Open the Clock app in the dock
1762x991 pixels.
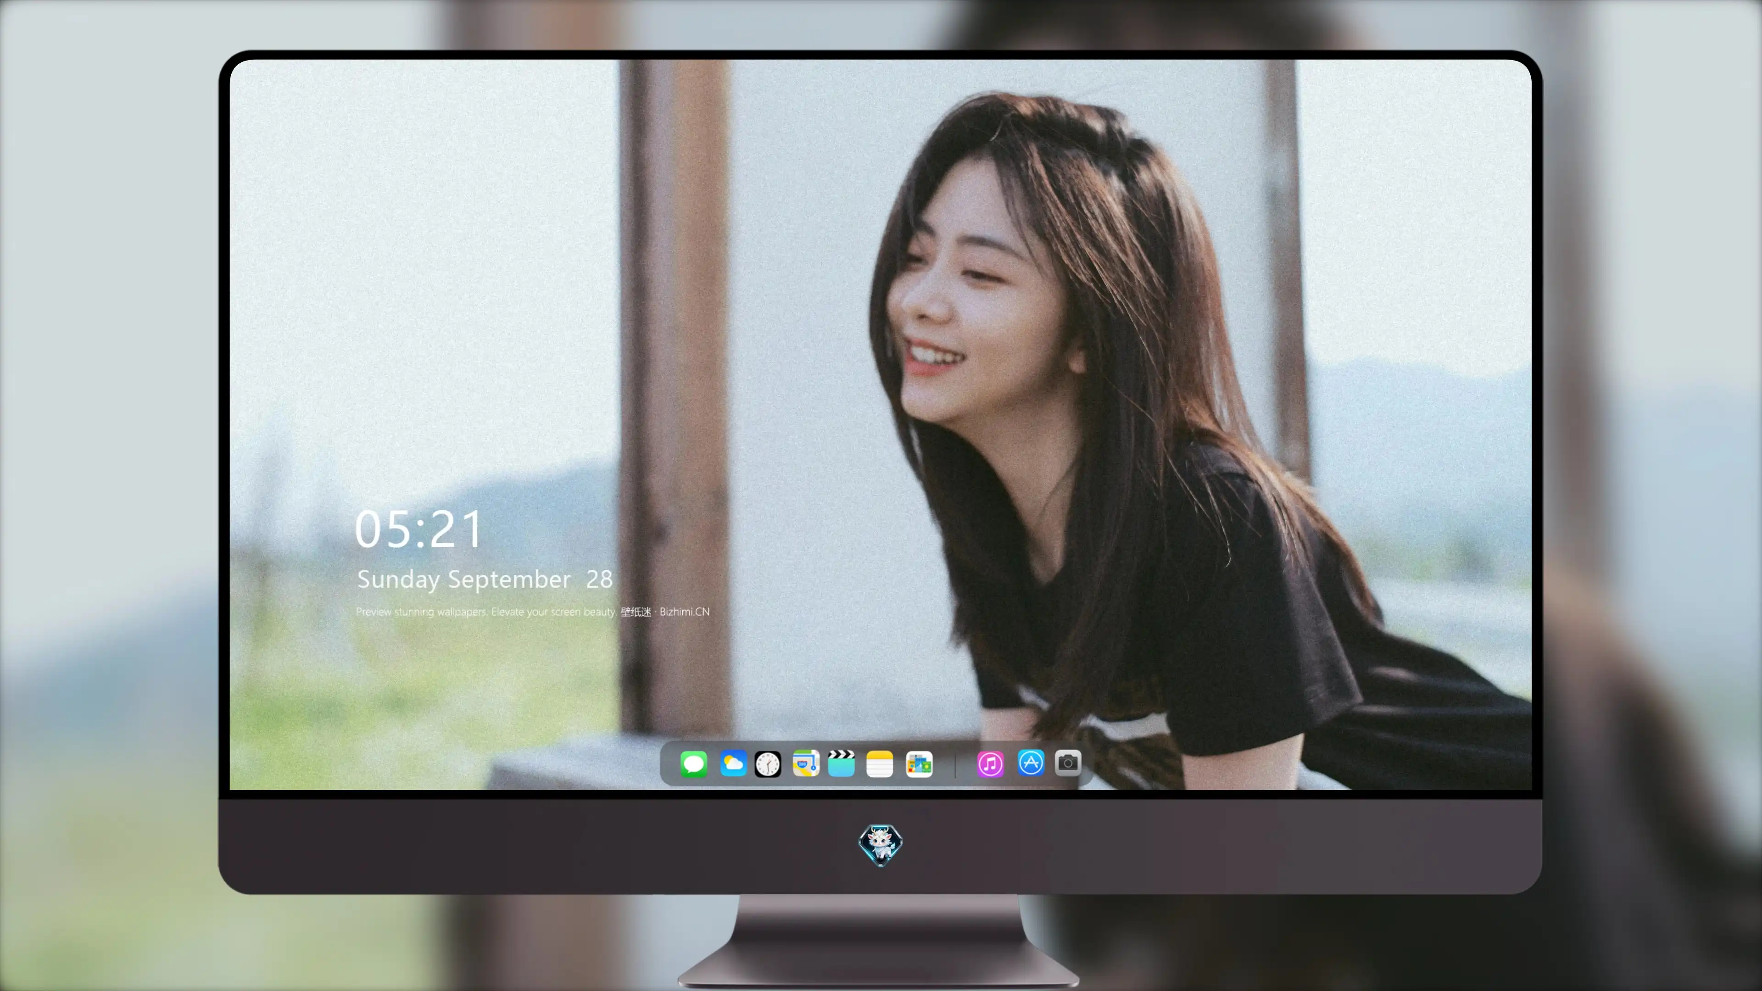pyautogui.click(x=768, y=764)
